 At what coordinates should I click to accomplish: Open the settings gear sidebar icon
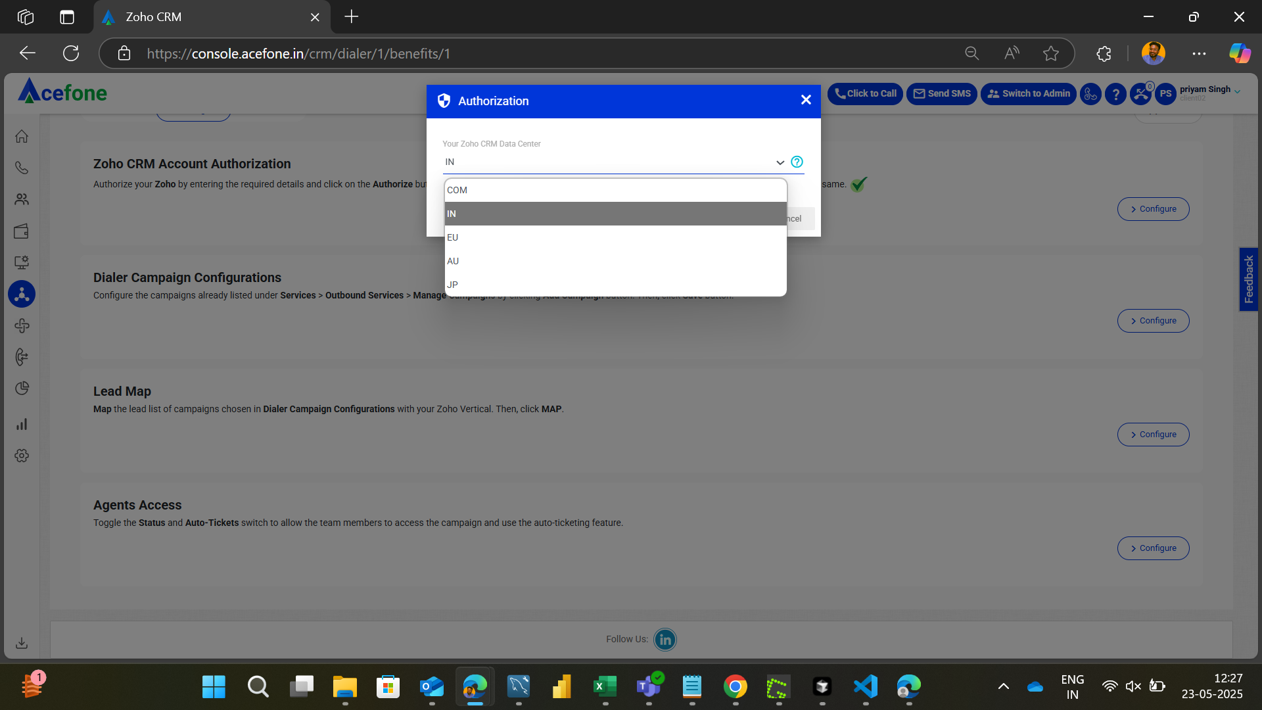click(x=22, y=456)
